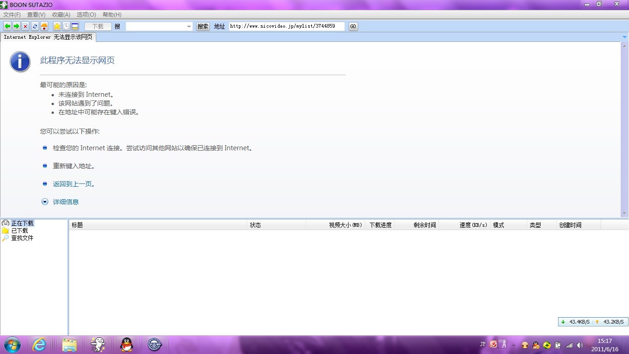Sort by the 类型 column header
629x354 pixels.
click(542, 225)
